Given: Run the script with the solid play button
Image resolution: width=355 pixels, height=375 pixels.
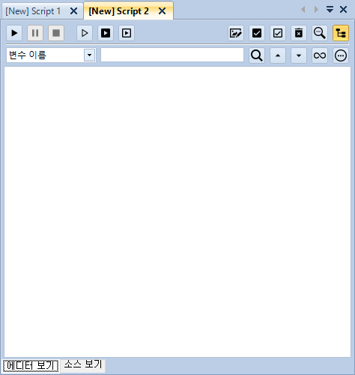Looking at the screenshot, I should pos(14,33).
